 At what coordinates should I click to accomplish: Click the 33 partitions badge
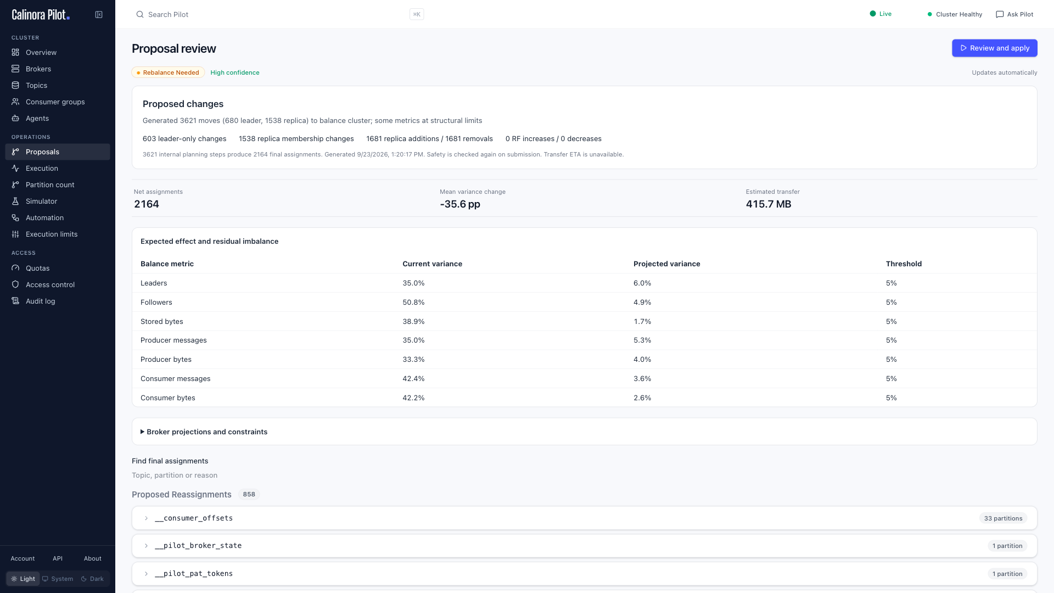(1003, 518)
